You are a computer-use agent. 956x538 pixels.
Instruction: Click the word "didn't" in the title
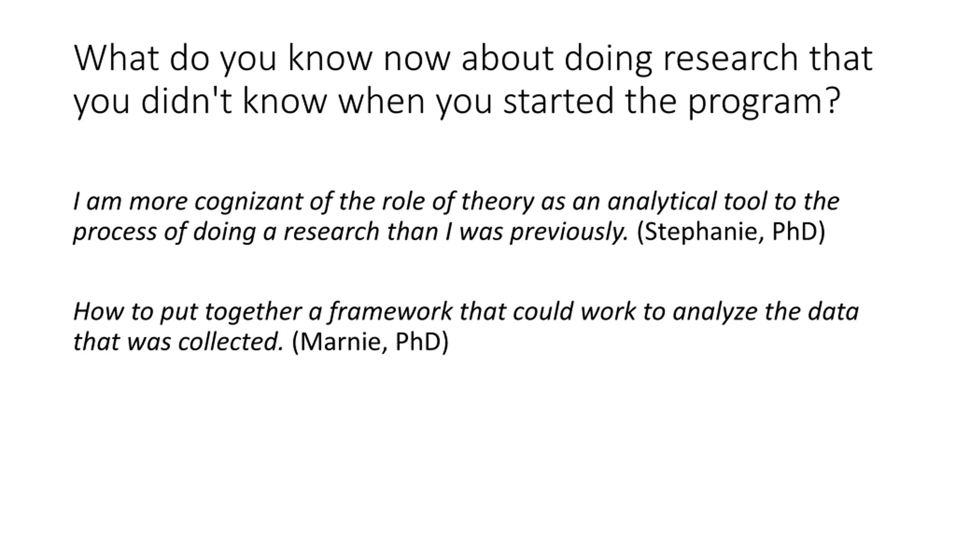click(x=186, y=102)
